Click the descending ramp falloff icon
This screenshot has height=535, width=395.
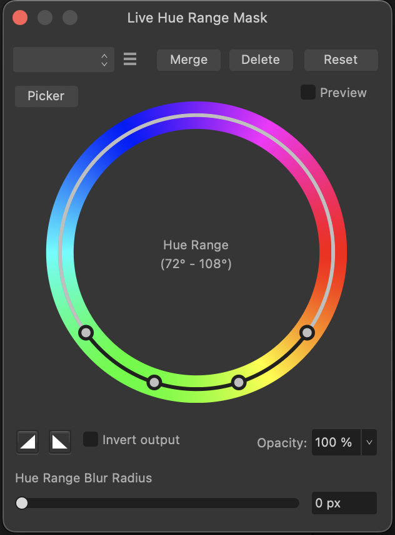click(x=60, y=442)
